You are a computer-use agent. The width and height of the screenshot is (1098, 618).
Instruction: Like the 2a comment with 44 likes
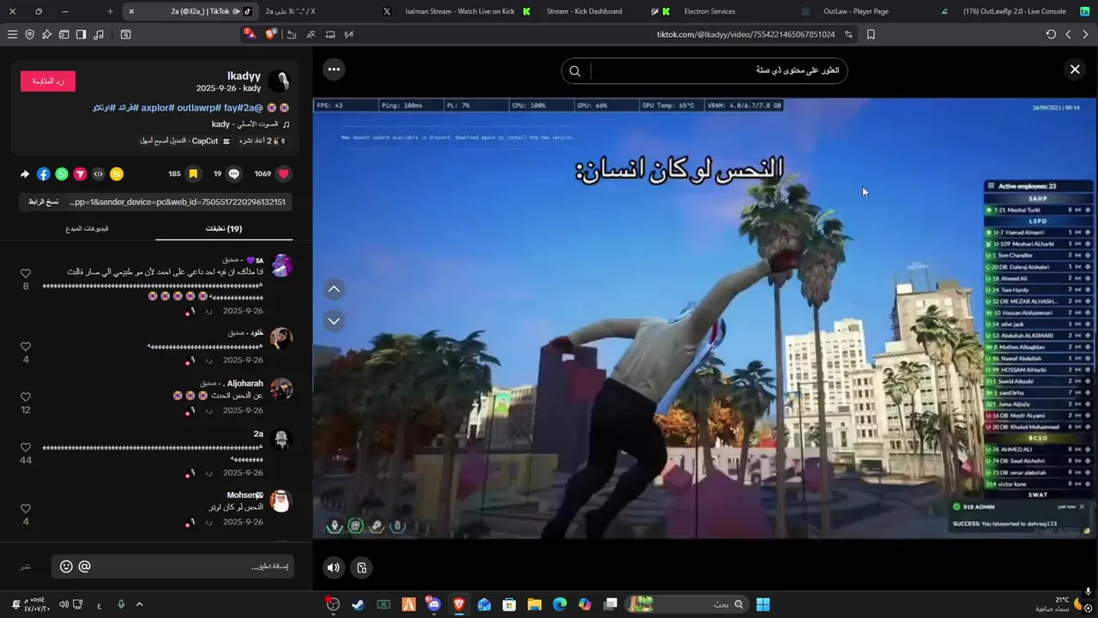coord(26,447)
